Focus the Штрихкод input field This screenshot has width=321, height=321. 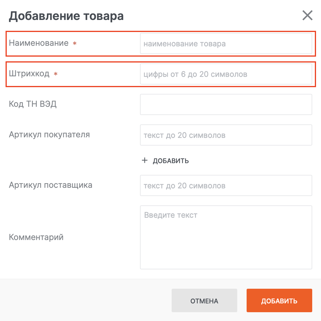point(226,74)
